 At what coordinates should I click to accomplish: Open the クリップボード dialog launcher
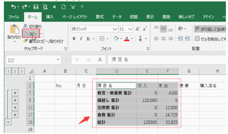[66, 49]
